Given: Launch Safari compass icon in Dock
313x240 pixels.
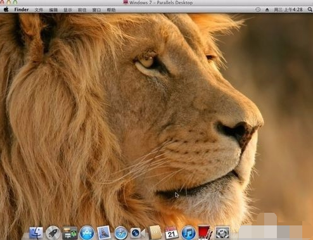Looking at the screenshot, I should coord(121,233).
